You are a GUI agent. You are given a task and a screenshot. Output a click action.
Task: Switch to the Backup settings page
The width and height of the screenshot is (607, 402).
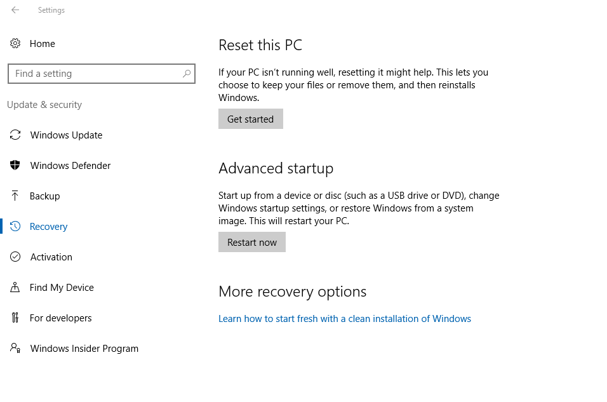(44, 196)
